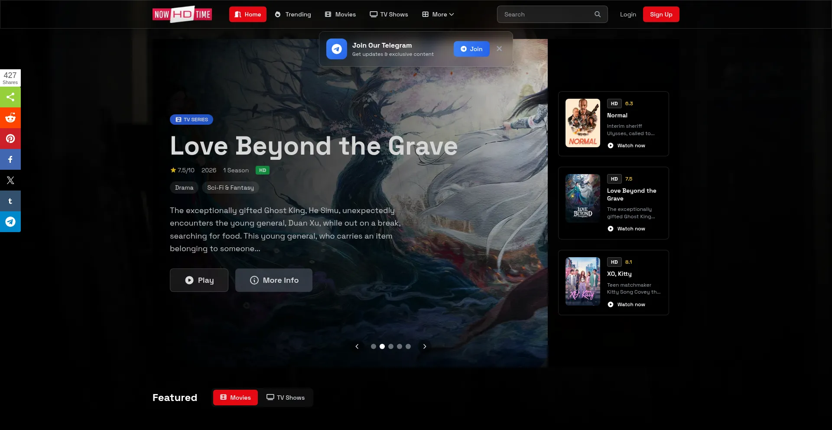Share via Telegram in the sidebar
The height and width of the screenshot is (430, 832).
[10, 222]
